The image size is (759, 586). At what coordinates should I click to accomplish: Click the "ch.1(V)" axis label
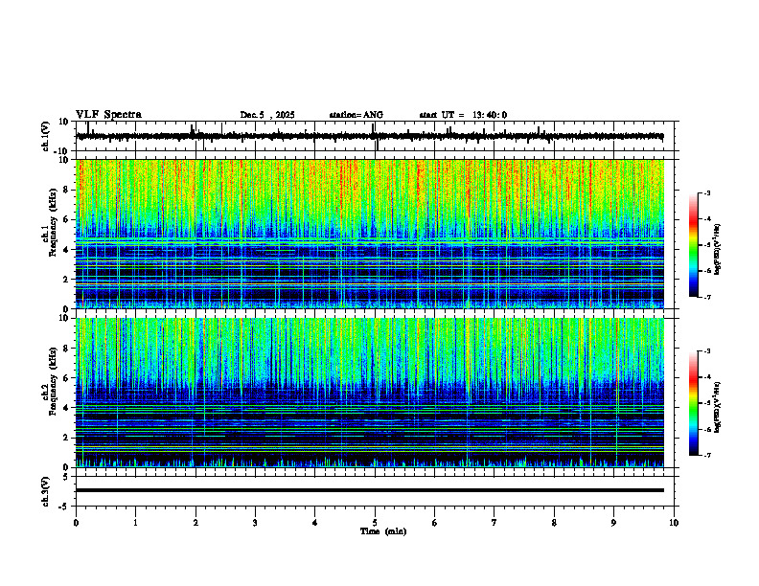(x=45, y=136)
